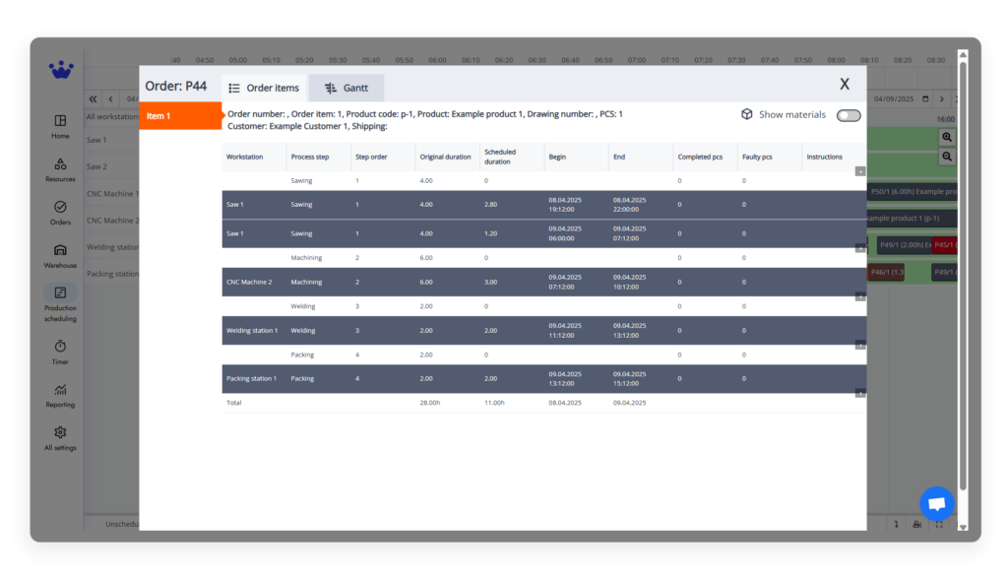Enable the Show materials toggle
1008x580 pixels.
(848, 115)
